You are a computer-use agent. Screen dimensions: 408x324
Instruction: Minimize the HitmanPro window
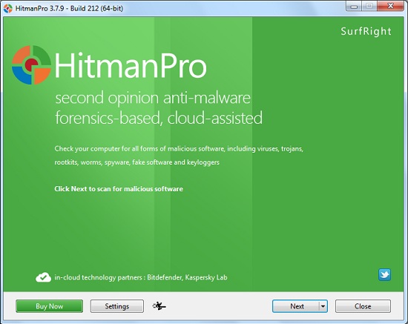click(354, 6)
